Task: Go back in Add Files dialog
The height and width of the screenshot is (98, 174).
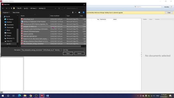Action: (3, 8)
